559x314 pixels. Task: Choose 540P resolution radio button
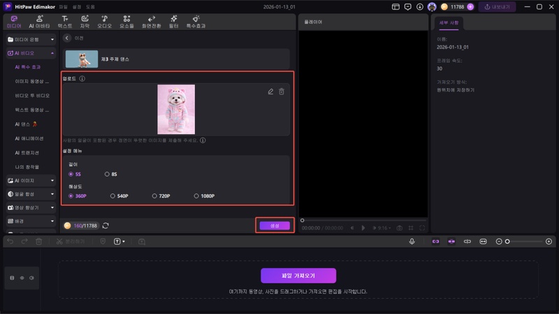pyautogui.click(x=112, y=196)
